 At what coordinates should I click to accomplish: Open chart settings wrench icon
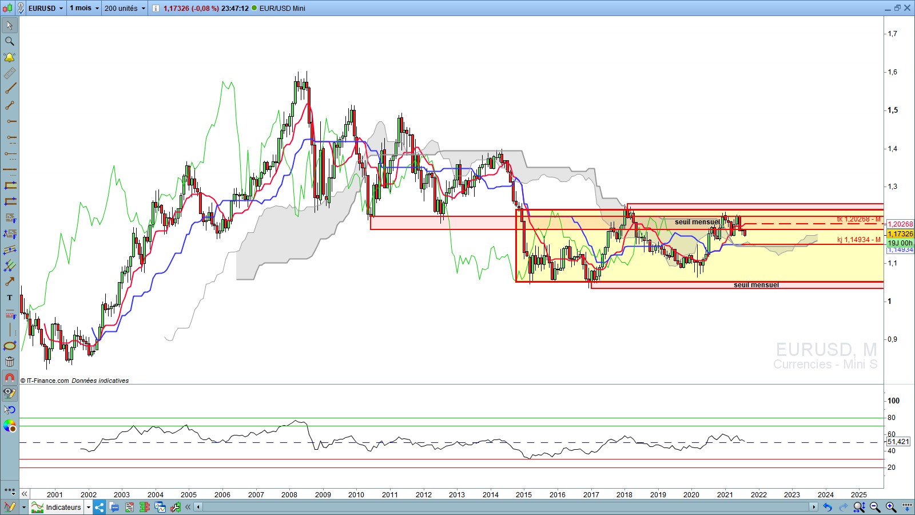click(175, 507)
